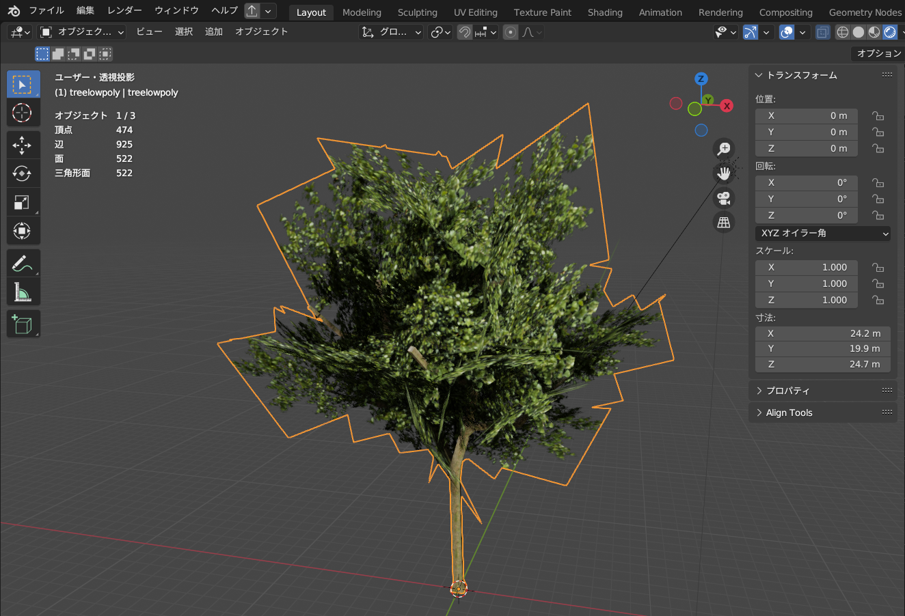Adjust the Scale X value slider
Viewport: 905px width, 616px height.
pyautogui.click(x=807, y=267)
